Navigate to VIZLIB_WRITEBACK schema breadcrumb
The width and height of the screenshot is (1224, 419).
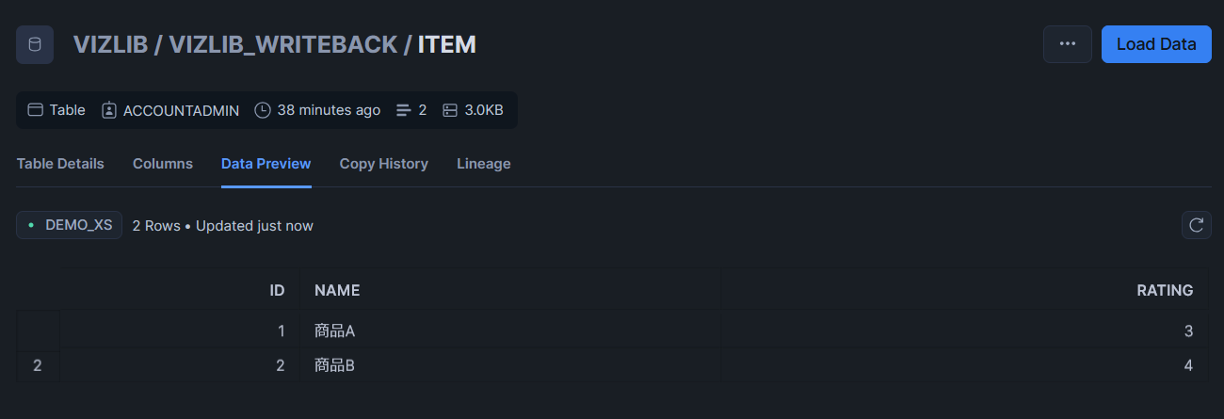coord(283,44)
